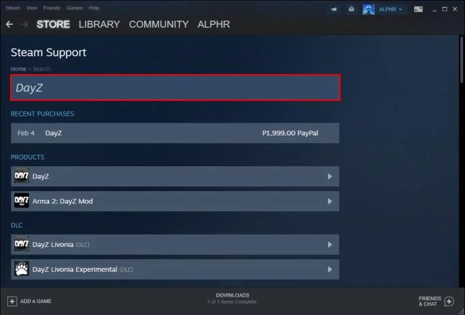Open the DOWNLOADS status

[x=232, y=295]
